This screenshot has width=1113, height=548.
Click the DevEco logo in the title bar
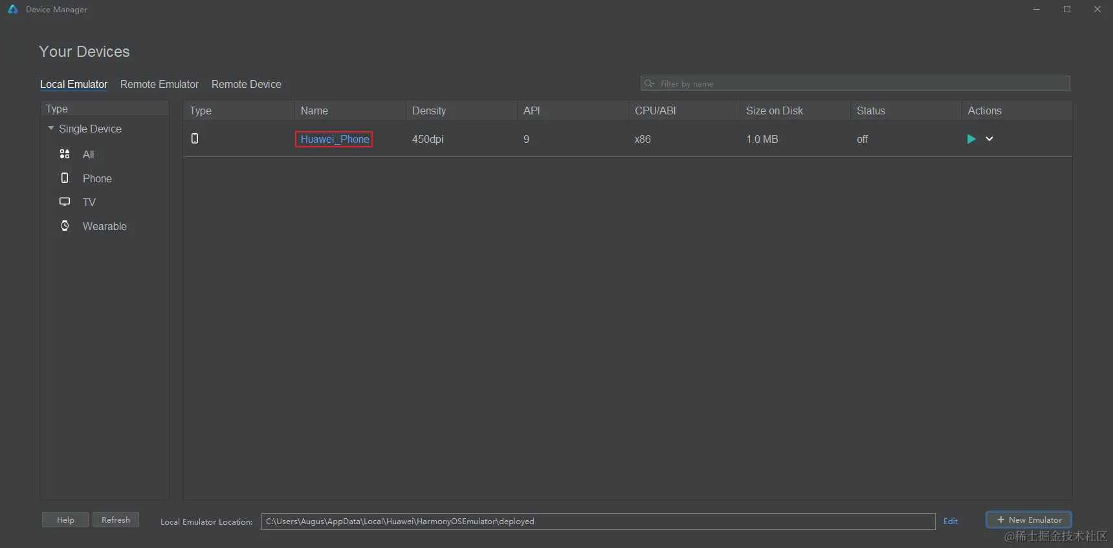[x=13, y=9]
